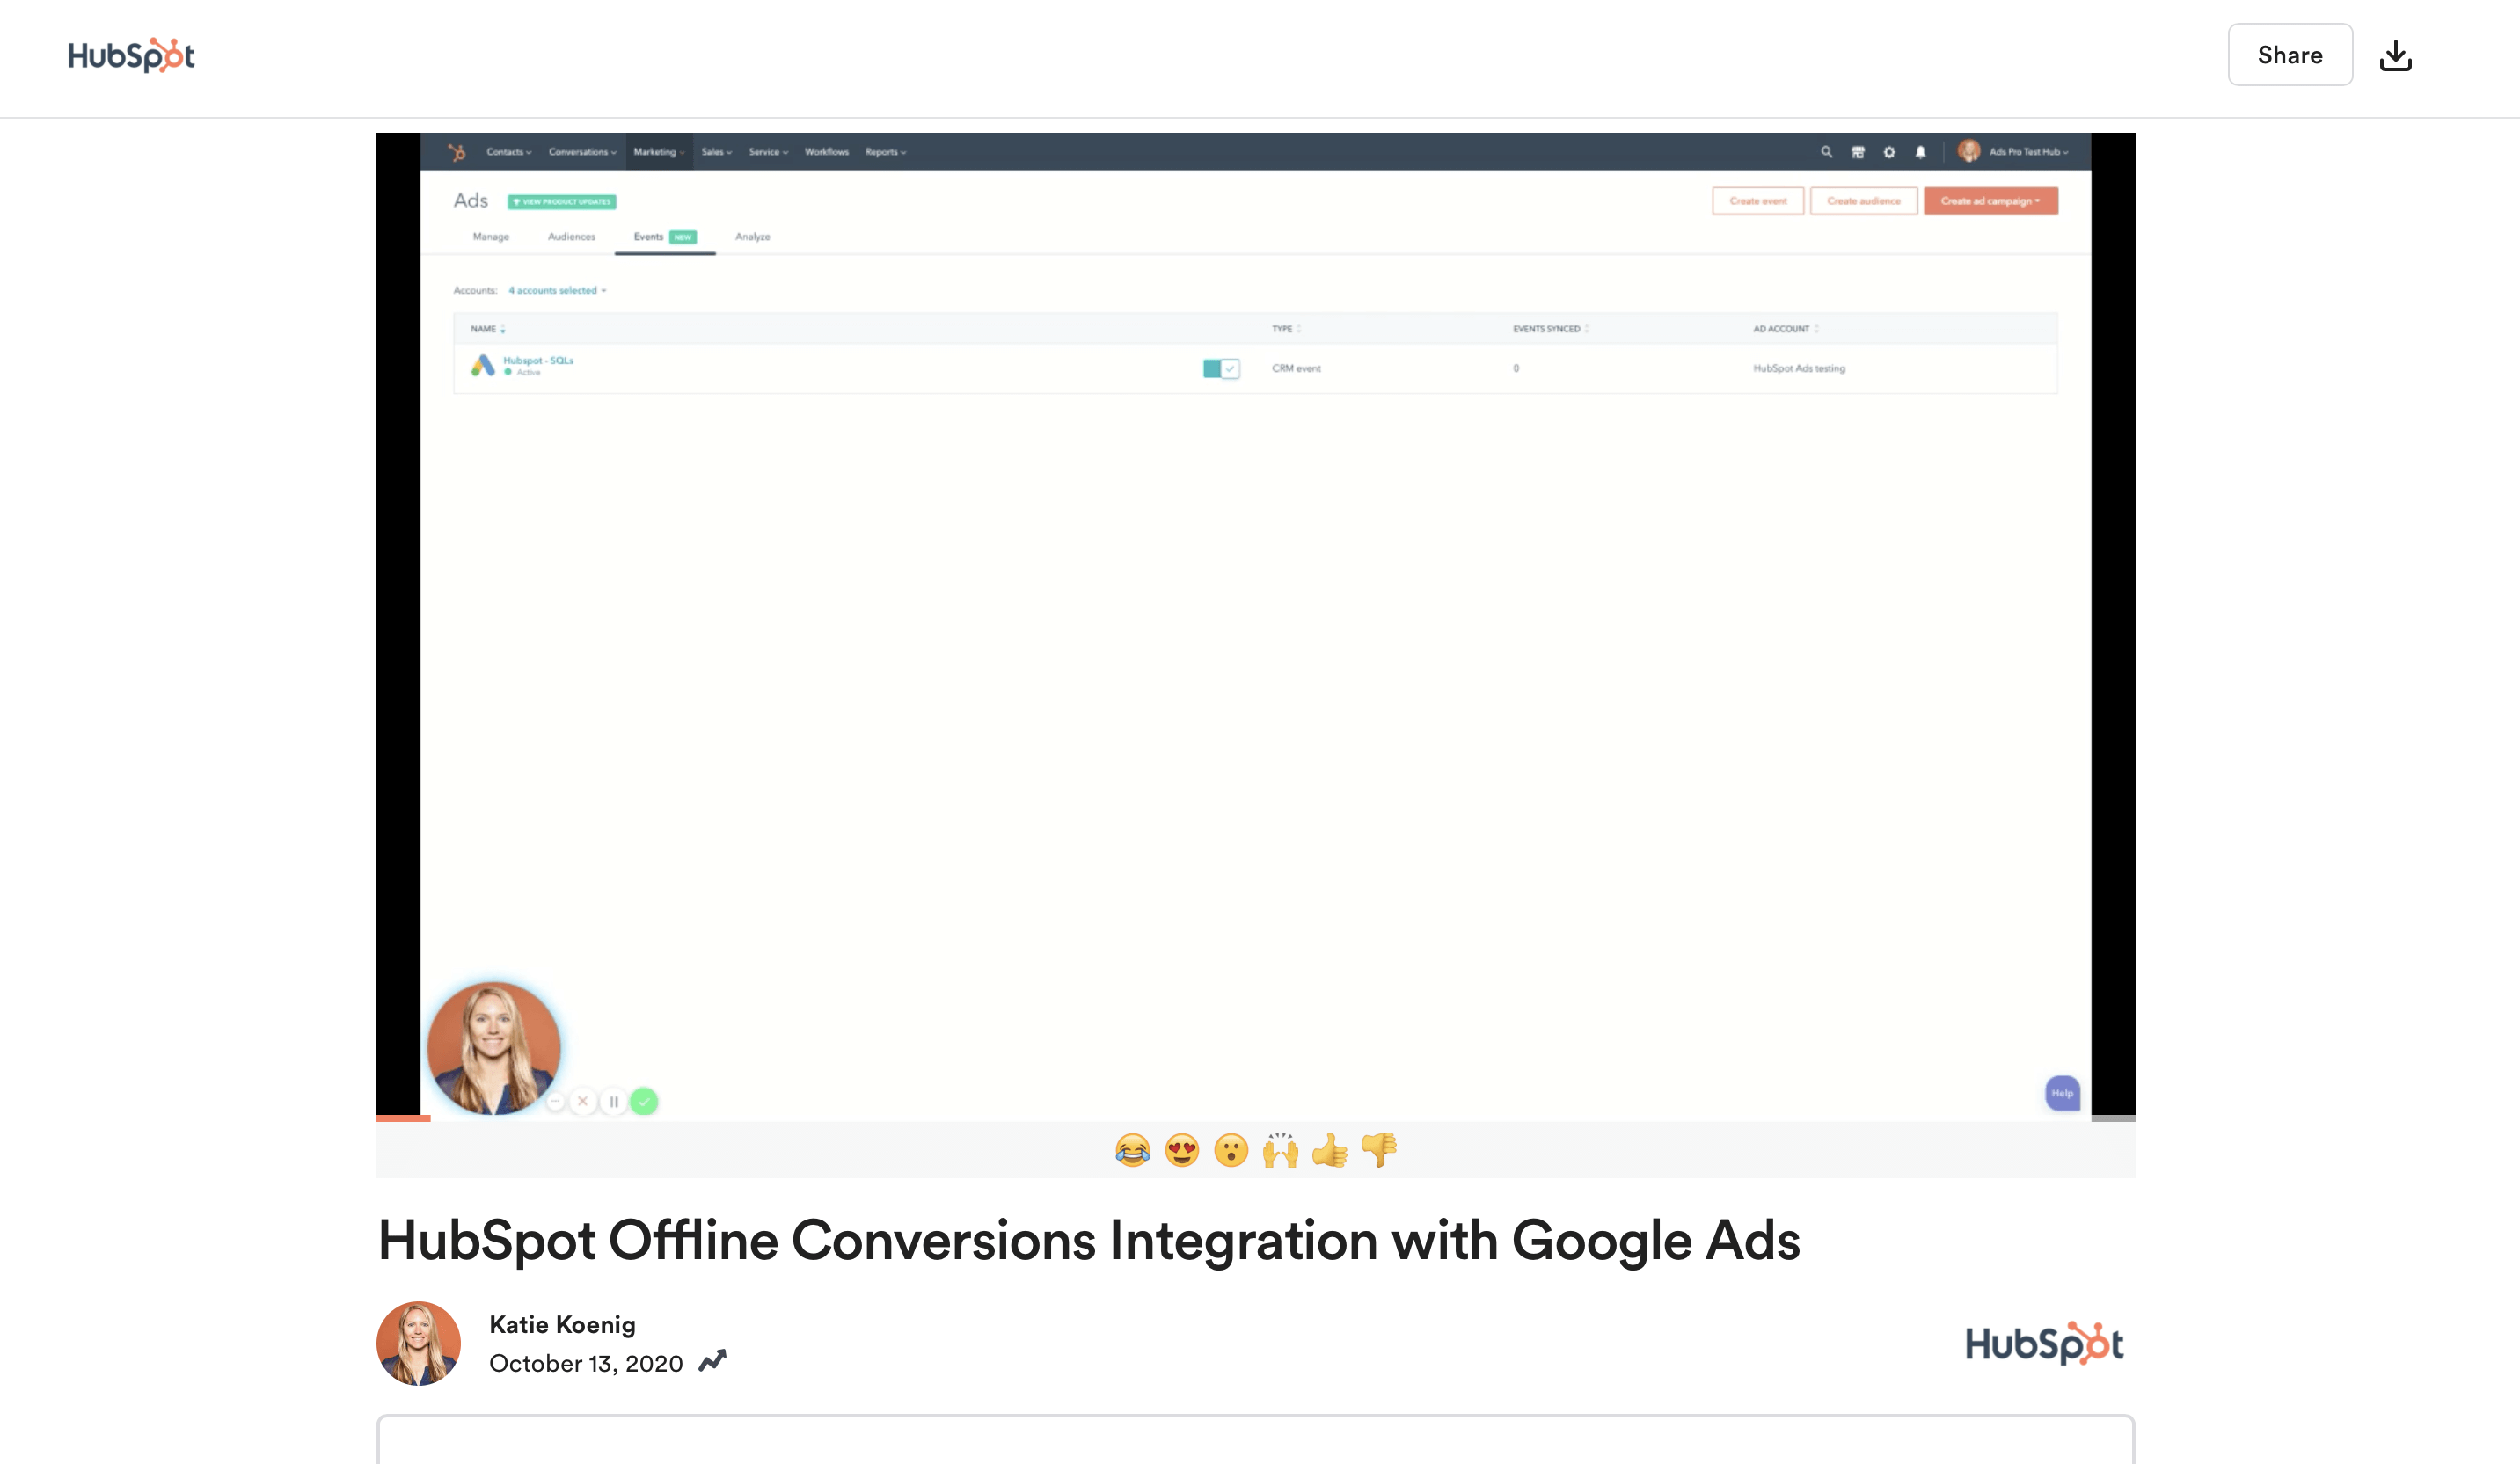This screenshot has height=1464, width=2520.
Task: Download the video with the download icon
Action: 2395,55
